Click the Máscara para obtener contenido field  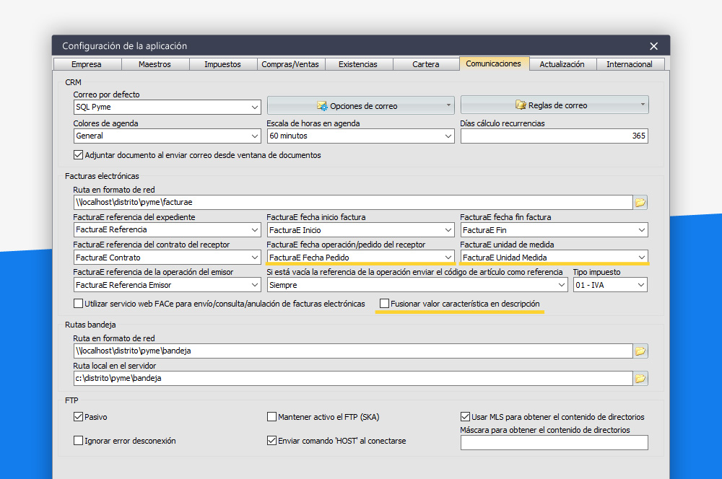(554, 443)
